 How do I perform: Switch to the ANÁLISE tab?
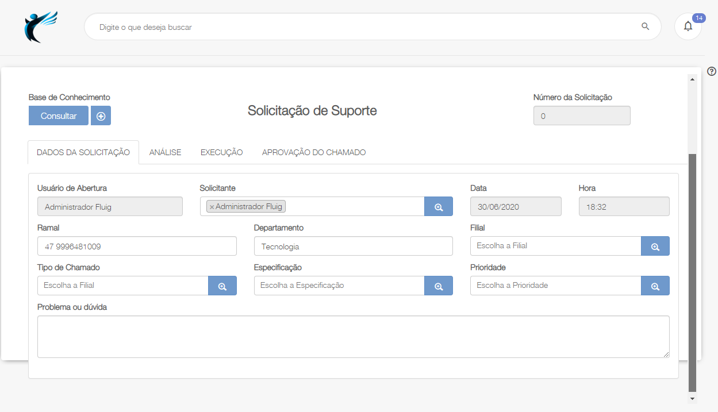coord(165,152)
